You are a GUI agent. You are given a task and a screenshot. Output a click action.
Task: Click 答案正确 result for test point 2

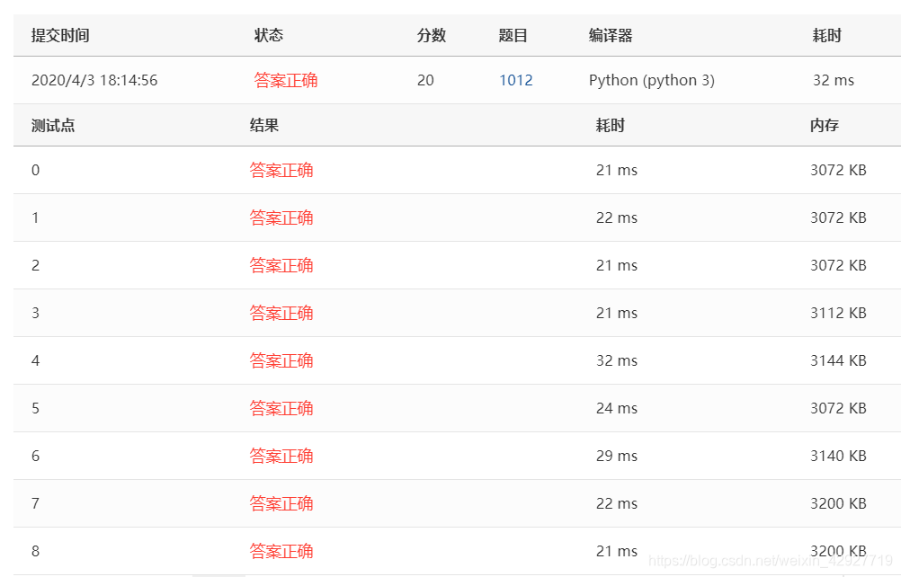[281, 265]
